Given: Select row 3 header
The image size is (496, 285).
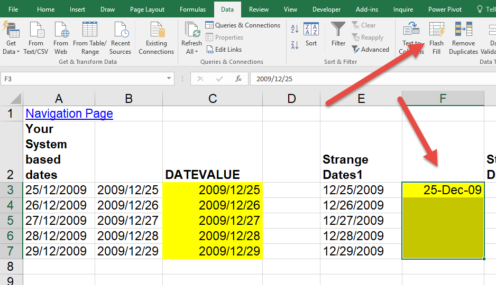Looking at the screenshot, I should click(11, 190).
